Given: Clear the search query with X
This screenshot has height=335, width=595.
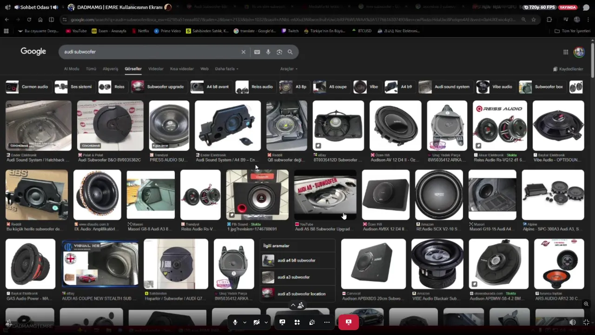Looking at the screenshot, I should click(x=243, y=52).
